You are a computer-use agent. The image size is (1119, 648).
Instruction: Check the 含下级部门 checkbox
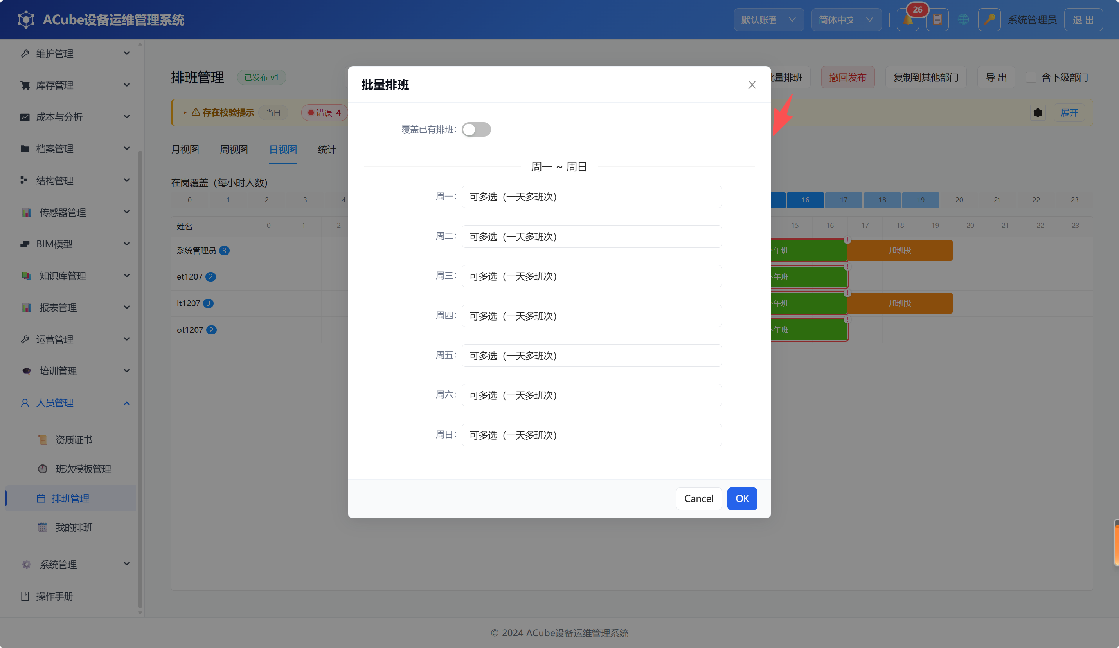pyautogui.click(x=1031, y=78)
